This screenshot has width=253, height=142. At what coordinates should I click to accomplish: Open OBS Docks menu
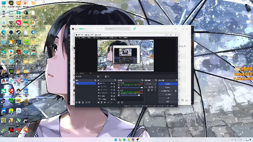click(96, 38)
